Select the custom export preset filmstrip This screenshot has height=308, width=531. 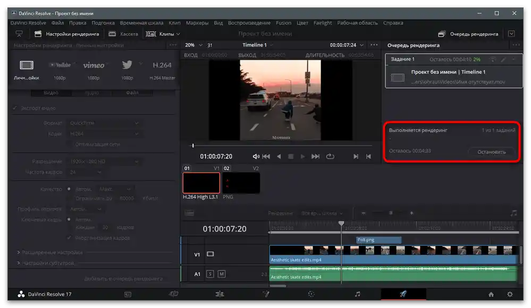[27, 65]
